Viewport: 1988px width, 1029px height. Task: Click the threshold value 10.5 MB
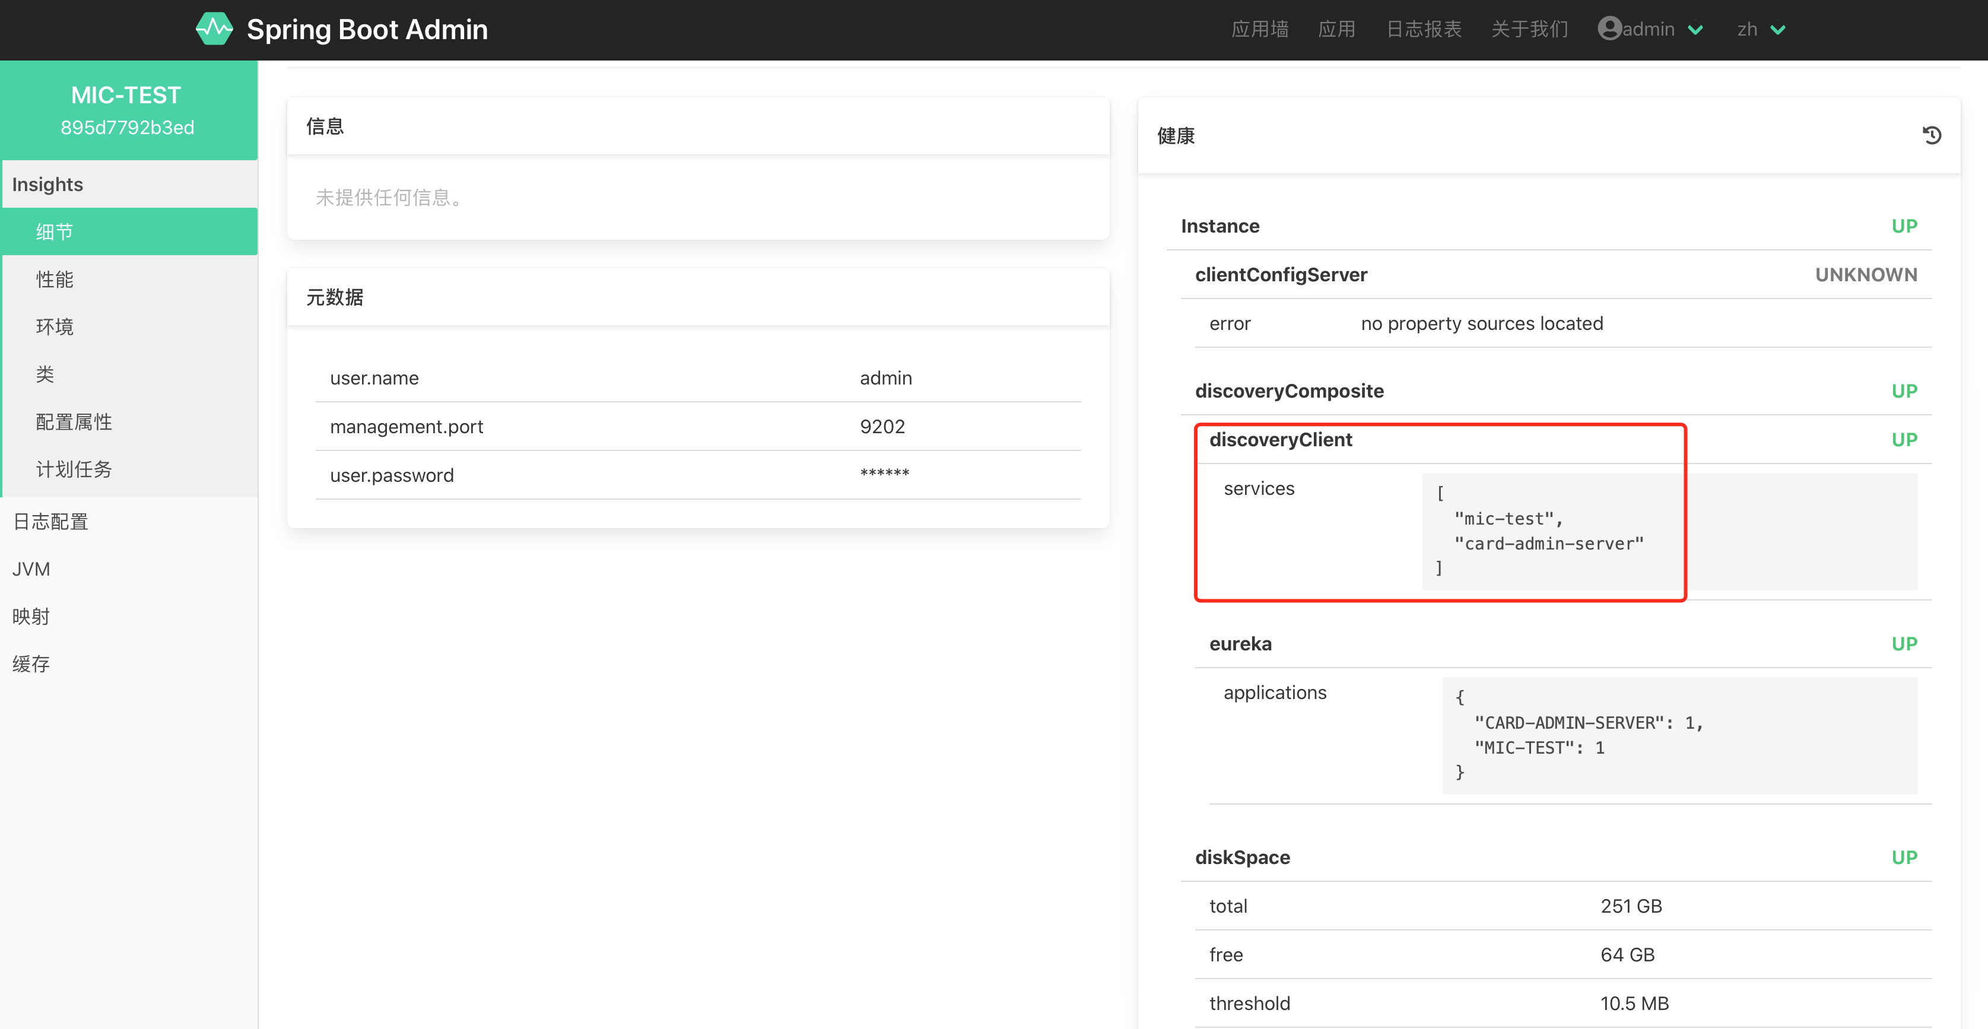[1634, 1003]
